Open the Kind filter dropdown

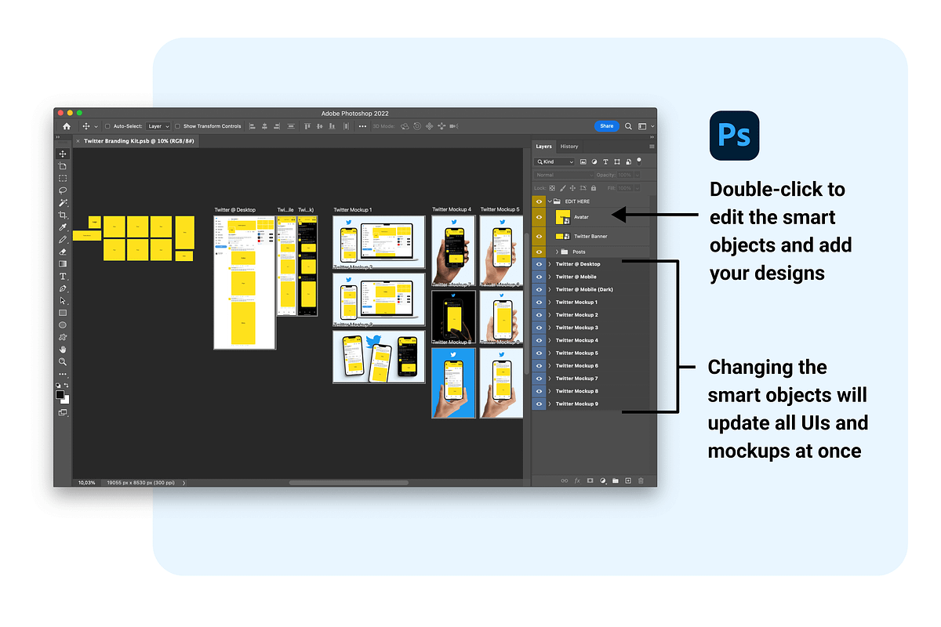pyautogui.click(x=555, y=161)
